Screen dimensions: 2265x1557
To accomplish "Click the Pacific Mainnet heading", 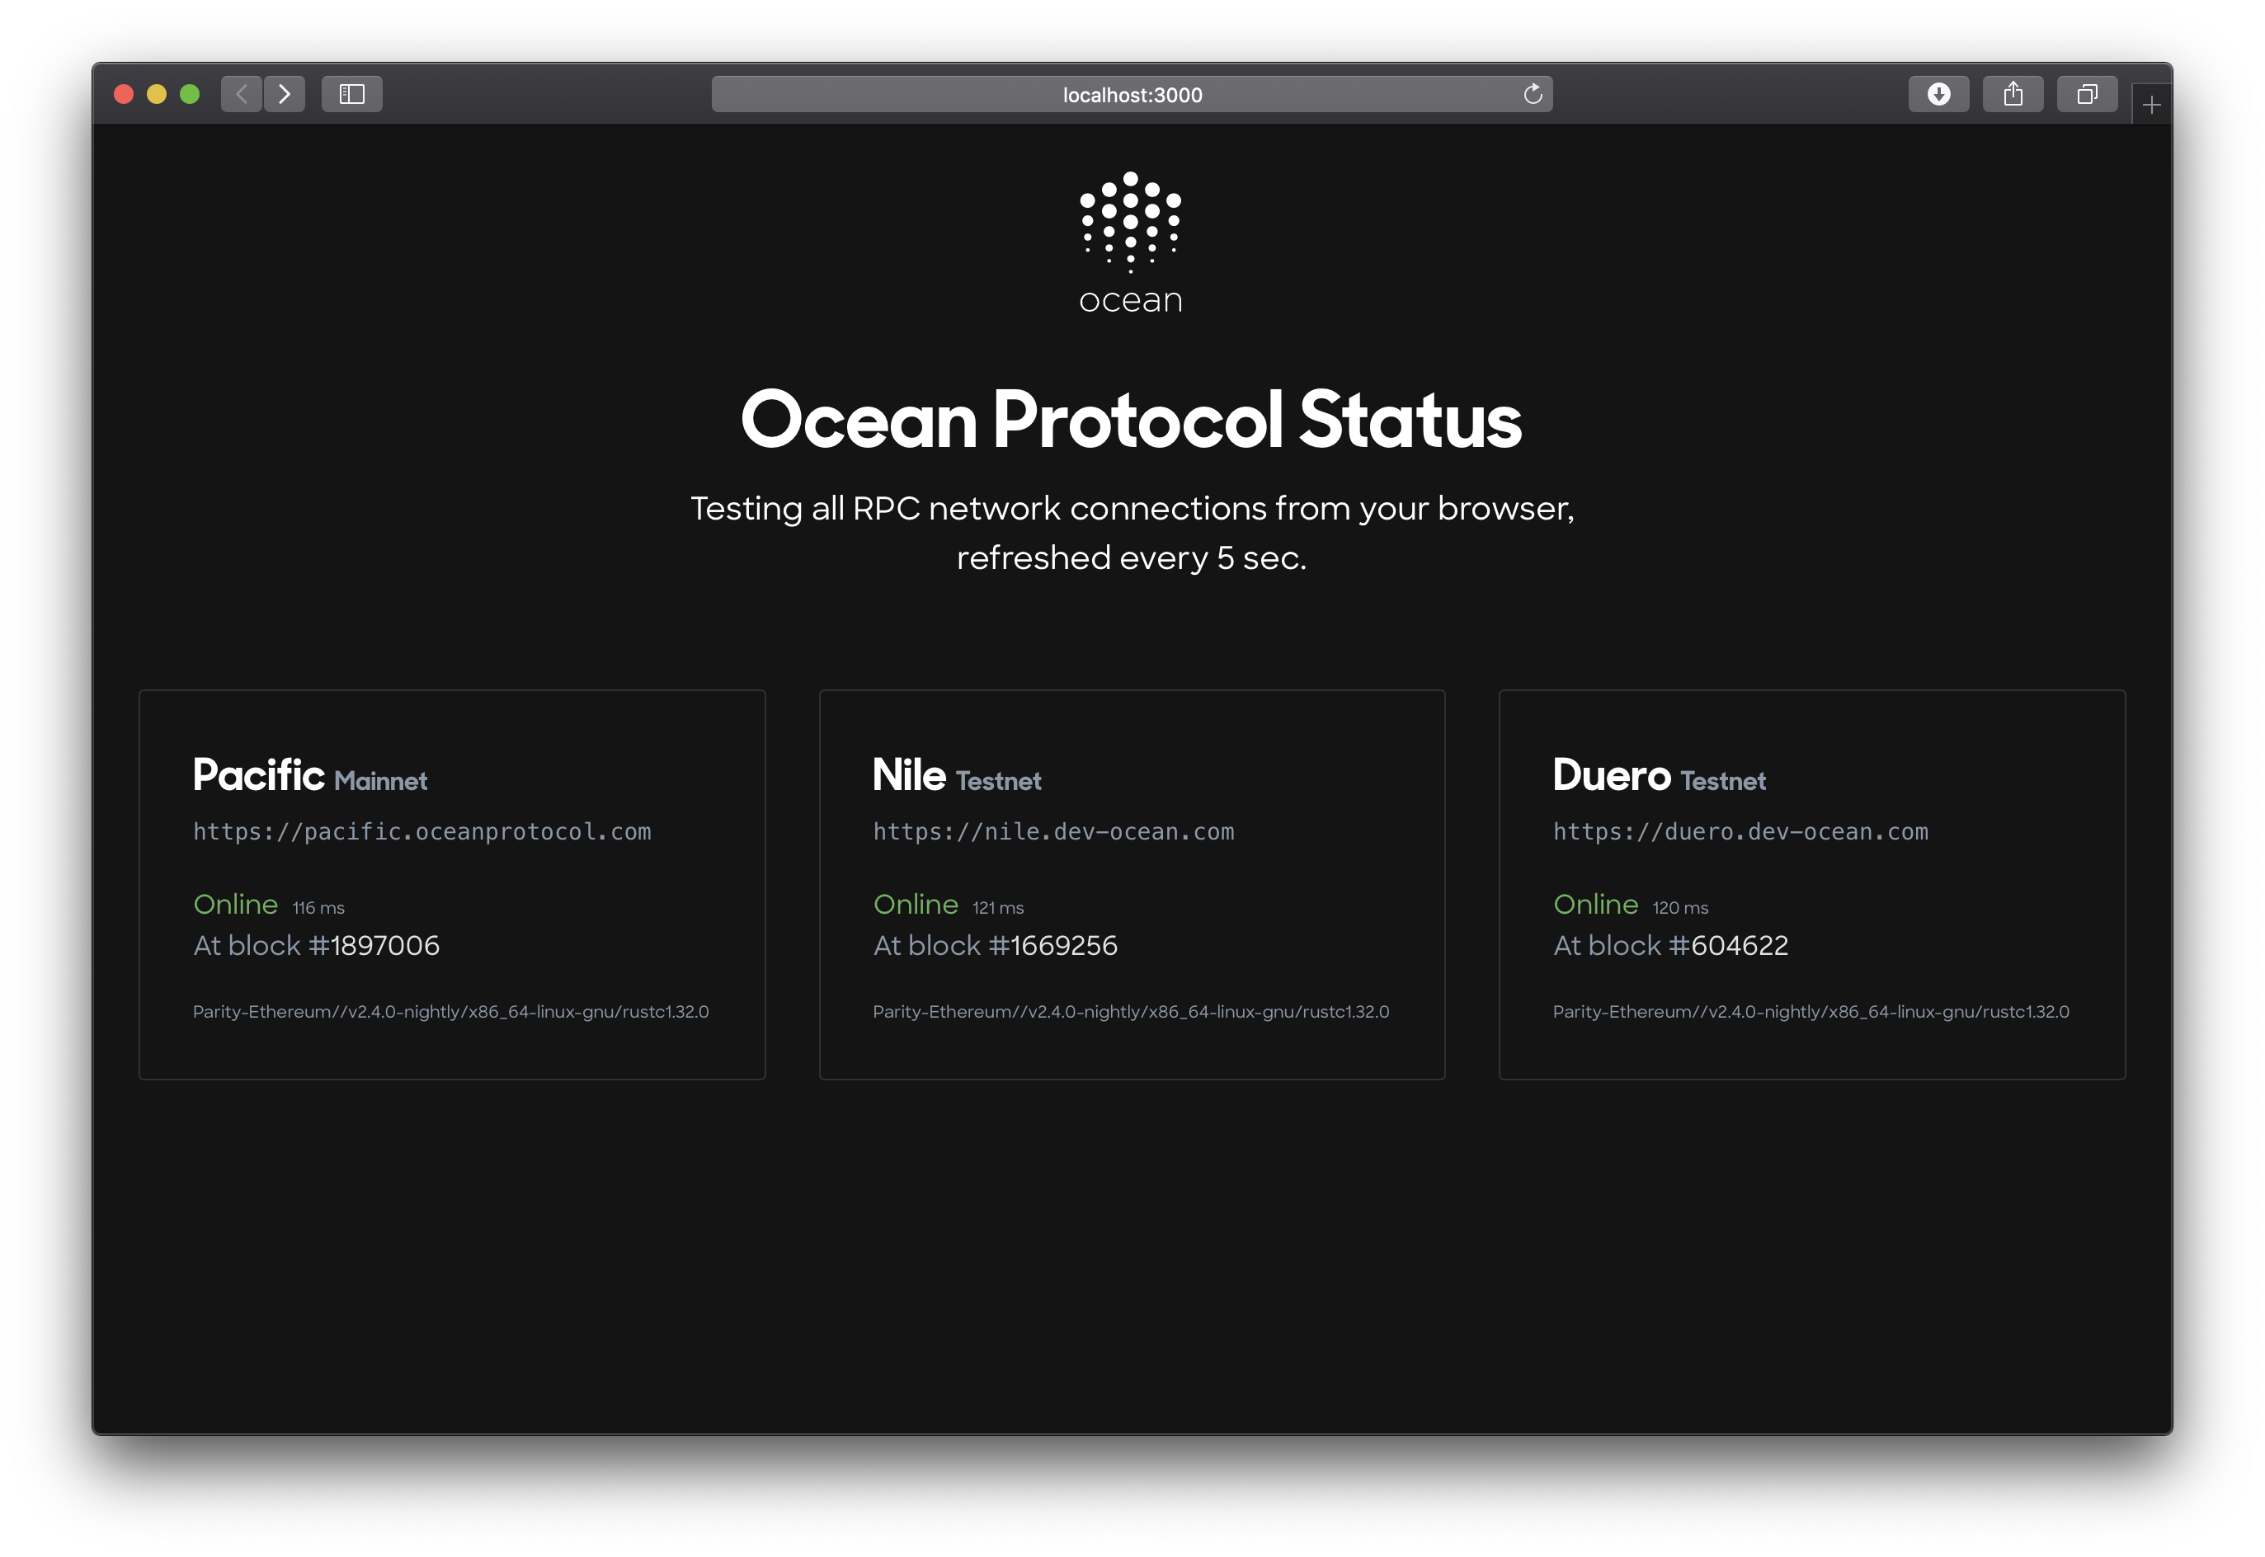I will (x=309, y=775).
